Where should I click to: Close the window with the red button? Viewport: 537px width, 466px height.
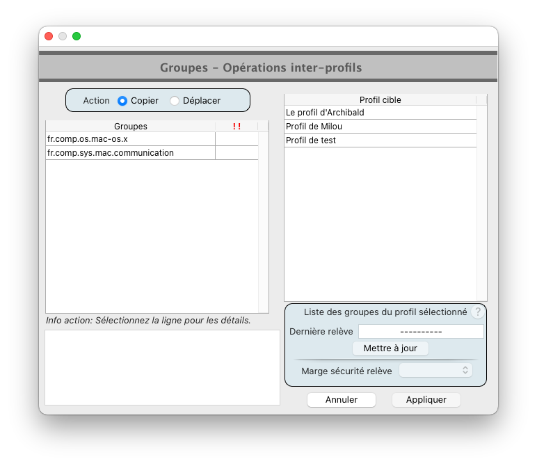[x=49, y=36]
